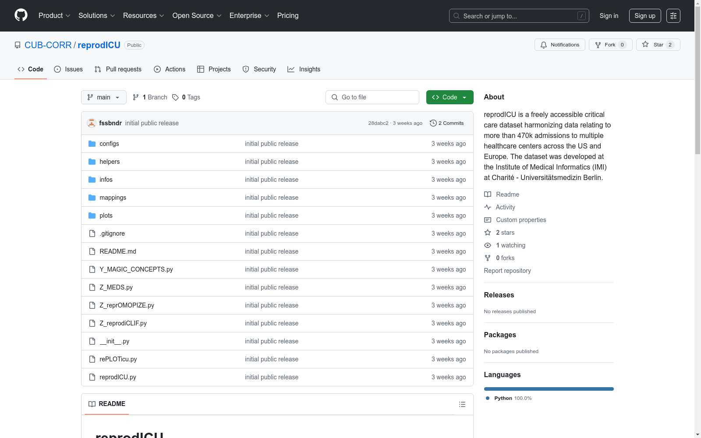Click the Report repository link

[x=507, y=271]
